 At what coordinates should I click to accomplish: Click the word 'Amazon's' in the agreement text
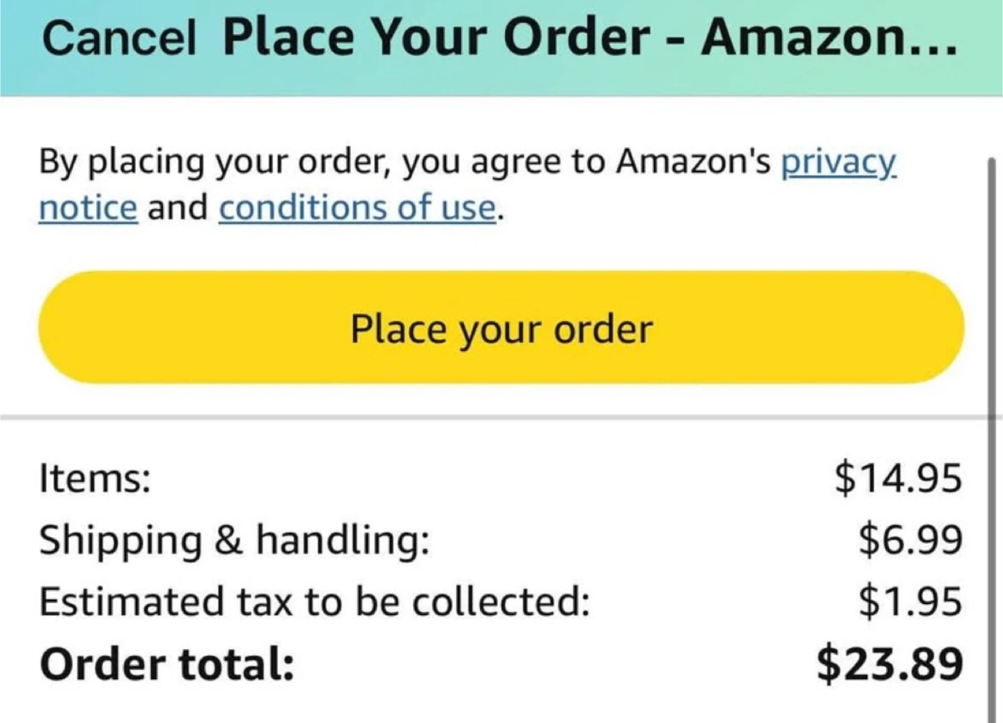693,162
